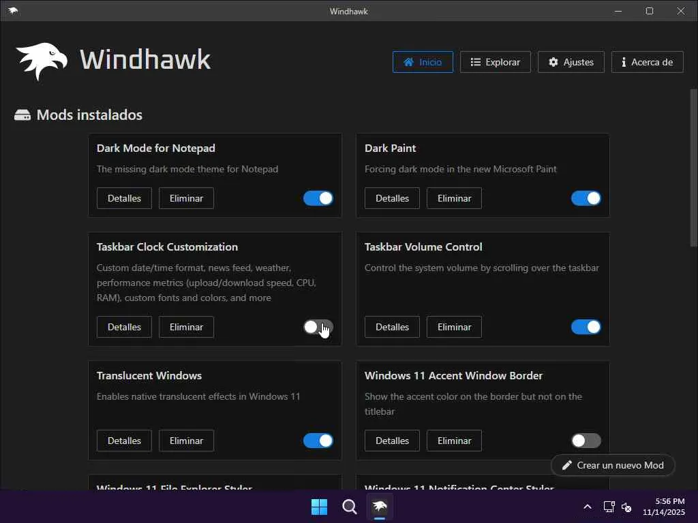Show hidden icons tray chevron

(x=588, y=507)
